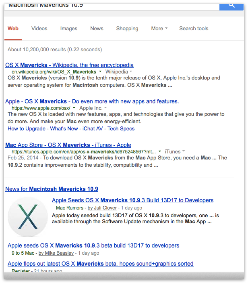Open the What's New sitelink

click(x=64, y=128)
